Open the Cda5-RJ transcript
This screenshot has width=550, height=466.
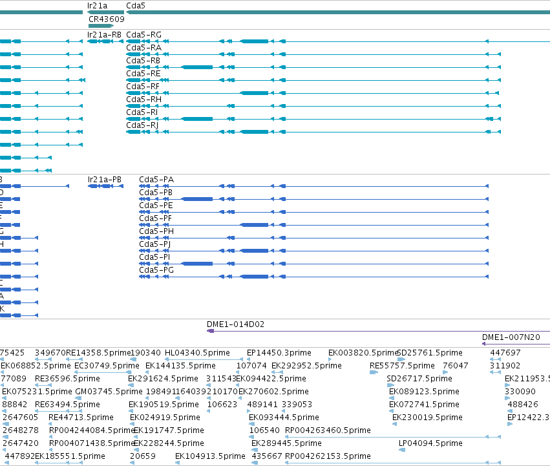click(313, 132)
